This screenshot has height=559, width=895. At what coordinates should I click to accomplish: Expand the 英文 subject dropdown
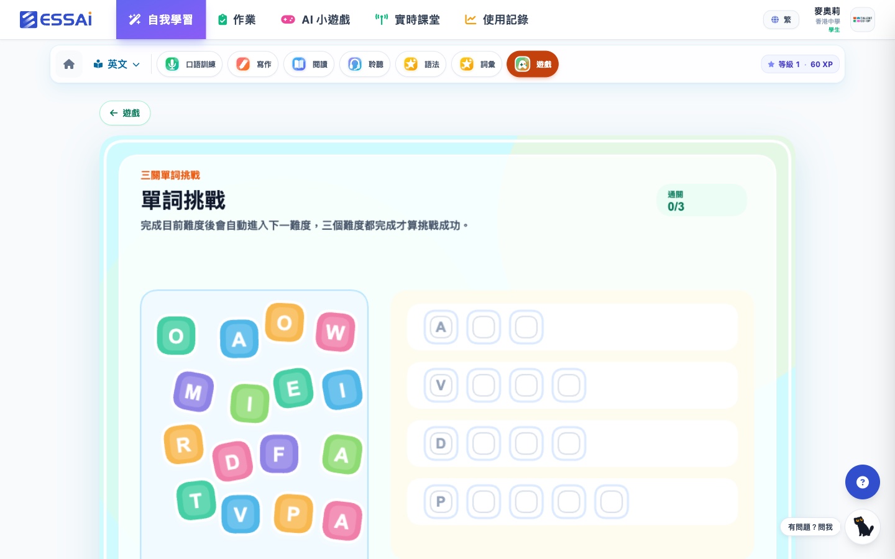(117, 64)
